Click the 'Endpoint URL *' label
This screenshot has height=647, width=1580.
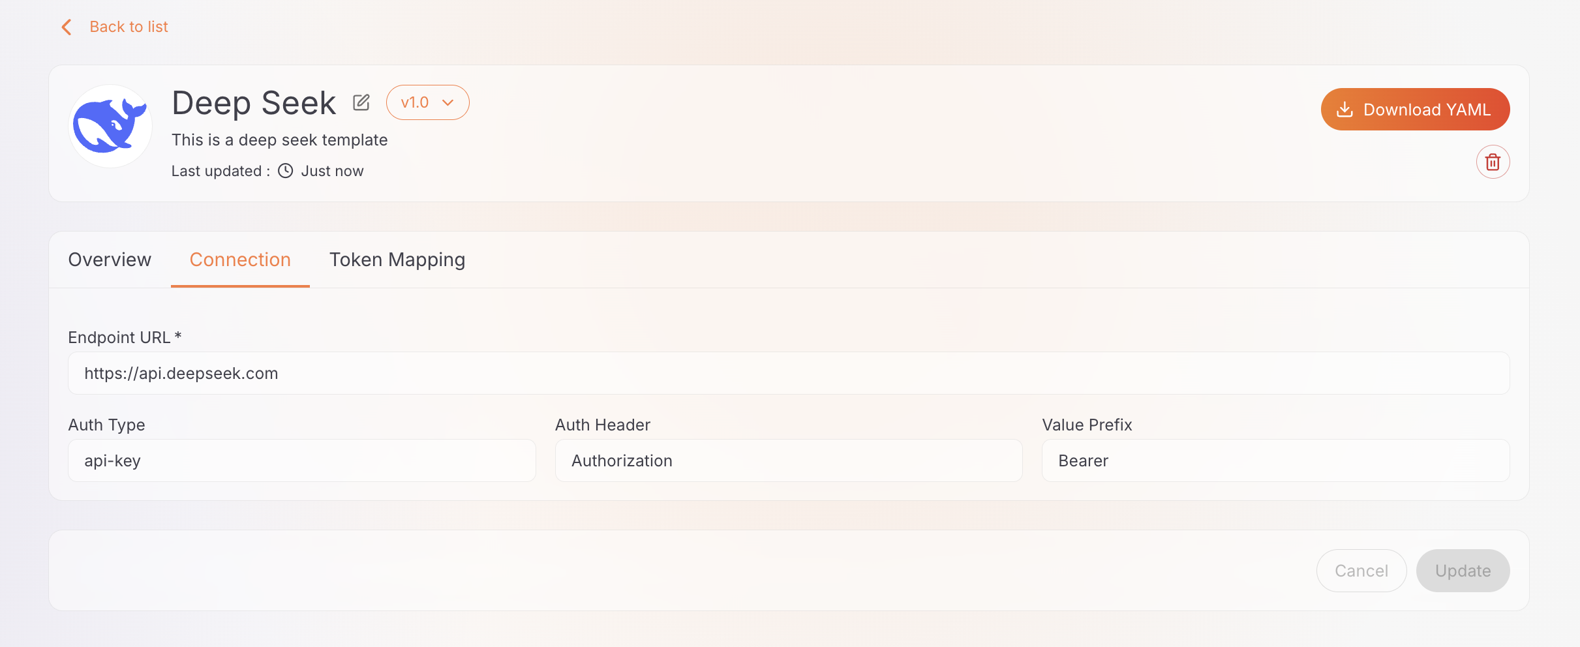(125, 337)
